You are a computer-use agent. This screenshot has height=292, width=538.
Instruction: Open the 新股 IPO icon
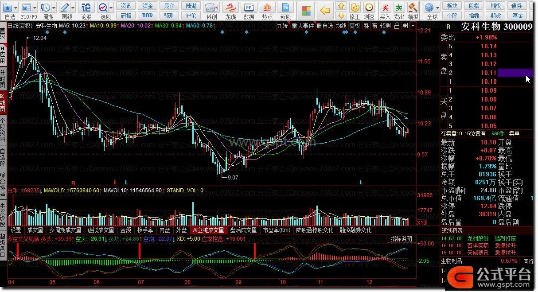click(x=286, y=8)
